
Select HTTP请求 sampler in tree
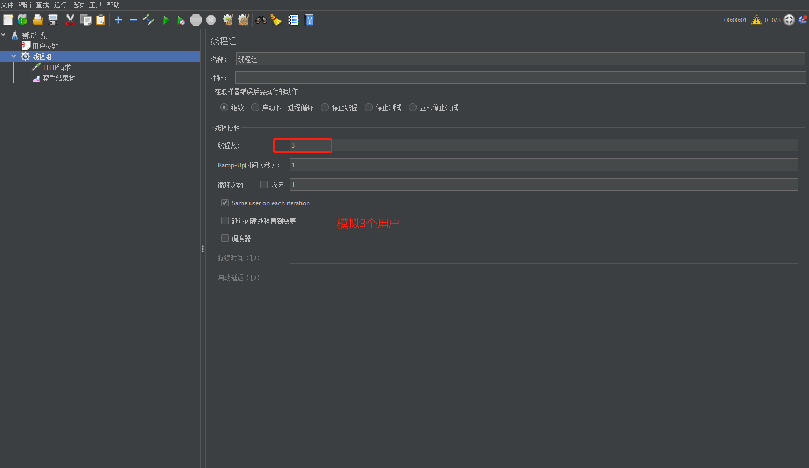[x=57, y=67]
